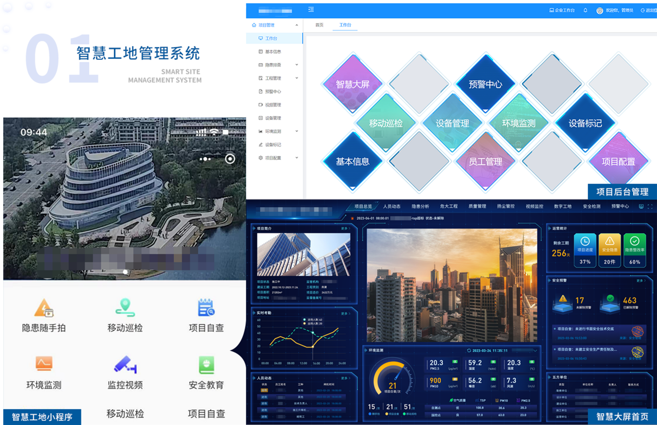Viewport: 657px width, 425px height.
Task: Collapse the 项目管理 sidebar section
Action: pos(297,25)
